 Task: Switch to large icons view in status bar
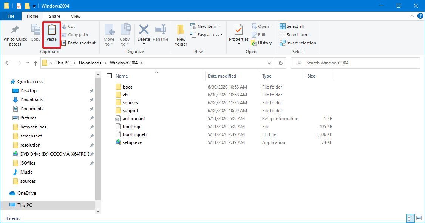[x=419, y=218]
